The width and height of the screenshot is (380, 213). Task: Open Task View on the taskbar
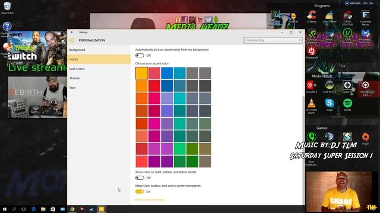tap(24, 209)
